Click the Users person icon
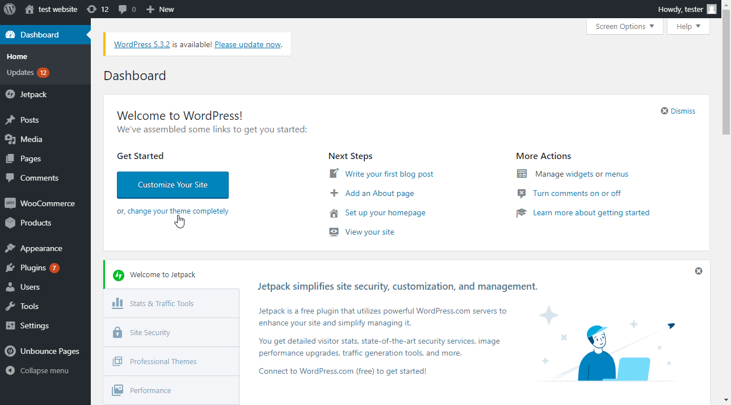The image size is (731, 405). (10, 287)
